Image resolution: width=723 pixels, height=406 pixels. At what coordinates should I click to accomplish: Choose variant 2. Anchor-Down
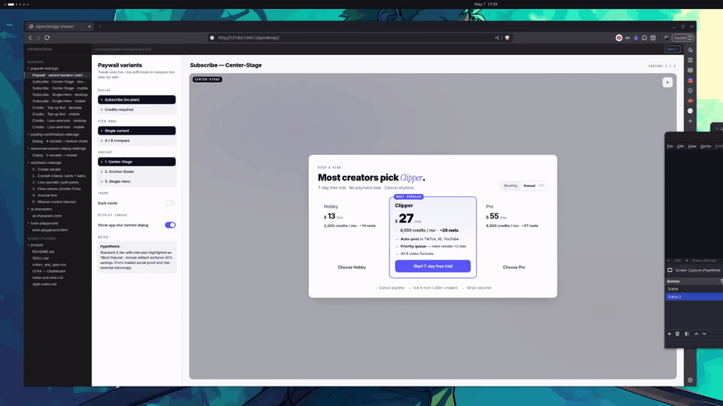click(137, 171)
